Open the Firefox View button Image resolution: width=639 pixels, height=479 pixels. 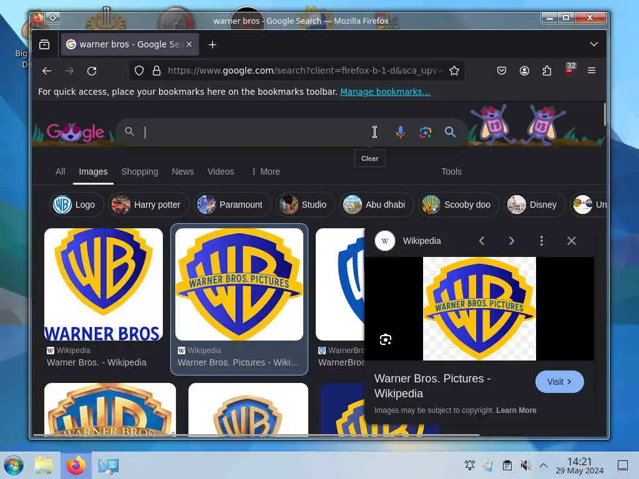click(x=44, y=44)
